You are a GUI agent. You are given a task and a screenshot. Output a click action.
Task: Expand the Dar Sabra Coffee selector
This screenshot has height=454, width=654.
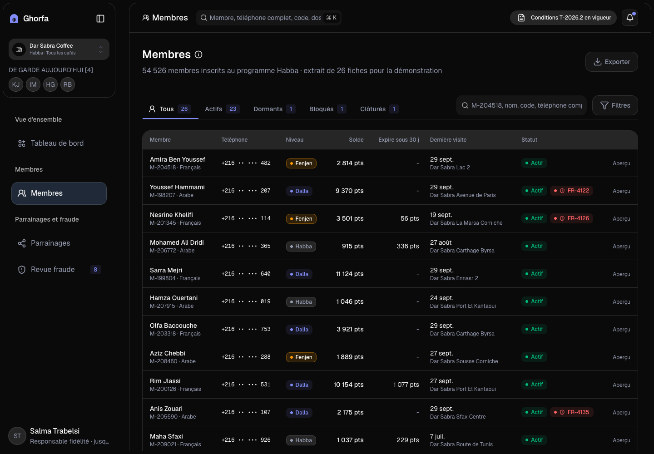coord(59,49)
